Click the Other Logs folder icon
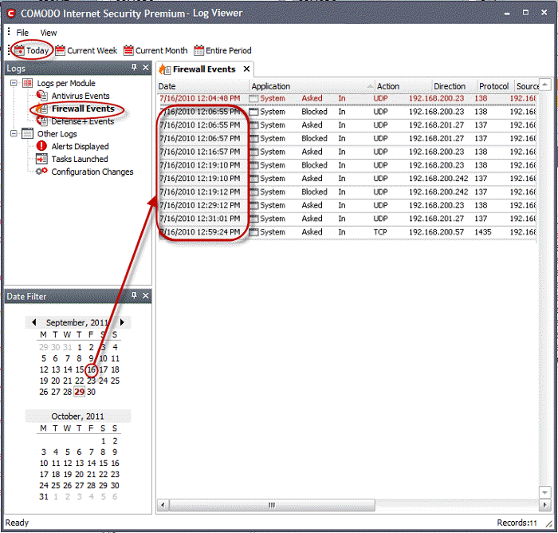The width and height of the screenshot is (558, 533). click(x=27, y=133)
